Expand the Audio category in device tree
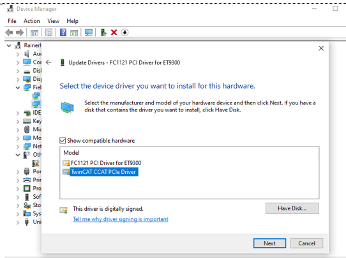Image resolution: width=346 pixels, height=258 pixels. point(18,54)
